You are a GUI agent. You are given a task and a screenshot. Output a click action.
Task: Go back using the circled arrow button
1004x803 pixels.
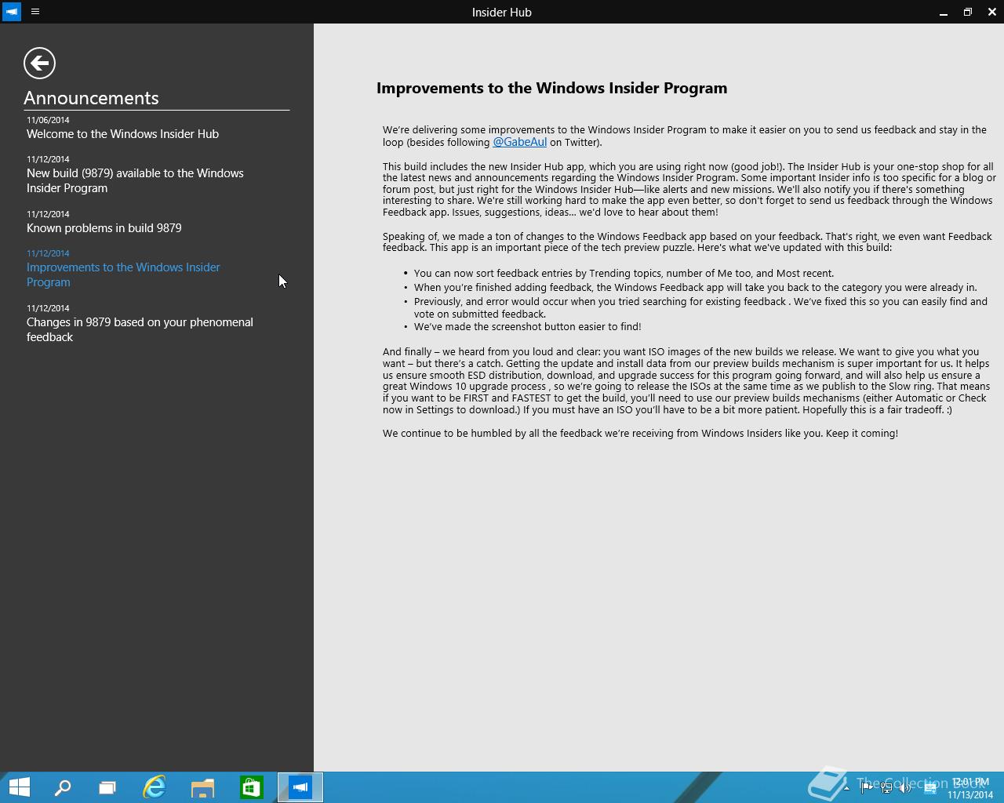coord(39,63)
